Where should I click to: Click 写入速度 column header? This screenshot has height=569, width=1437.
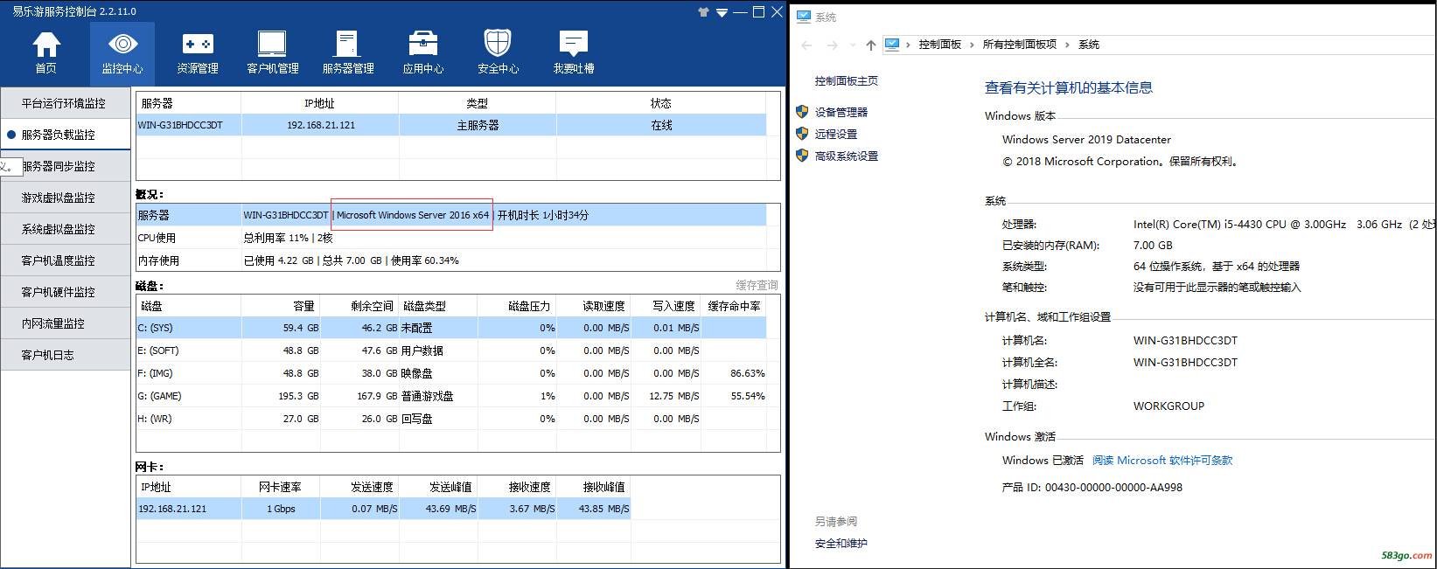tap(666, 306)
